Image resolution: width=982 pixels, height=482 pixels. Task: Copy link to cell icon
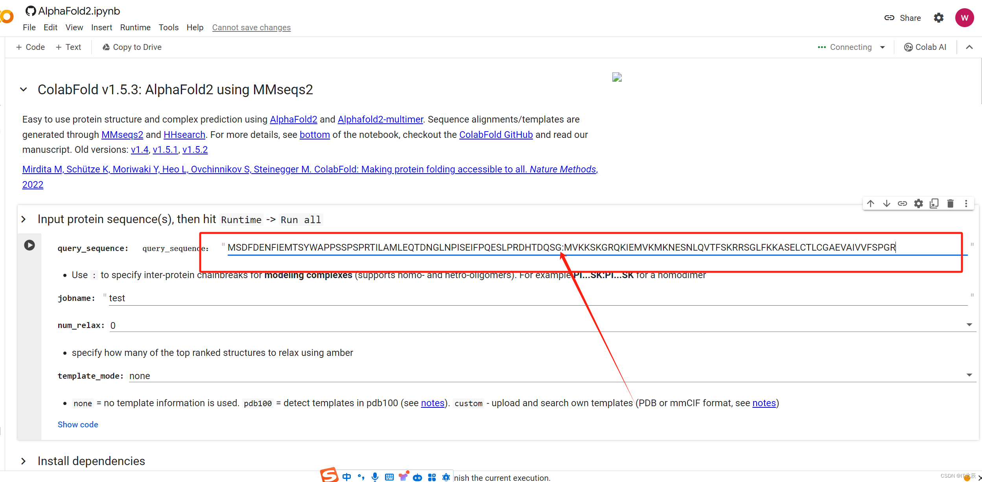(902, 203)
